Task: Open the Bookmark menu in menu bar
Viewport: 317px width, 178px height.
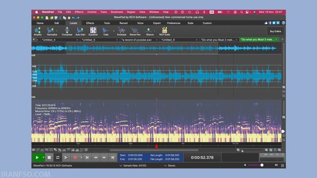Action: (x=117, y=12)
